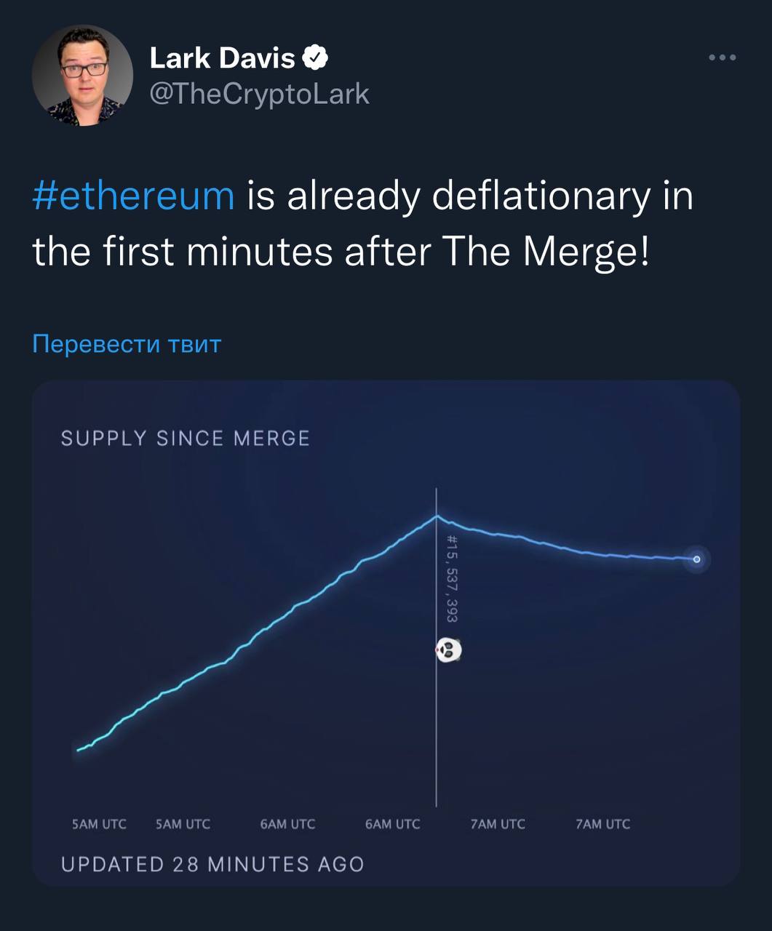Select the leftmost 5AM UTC axis label
The height and width of the screenshot is (931, 772).
(x=99, y=824)
